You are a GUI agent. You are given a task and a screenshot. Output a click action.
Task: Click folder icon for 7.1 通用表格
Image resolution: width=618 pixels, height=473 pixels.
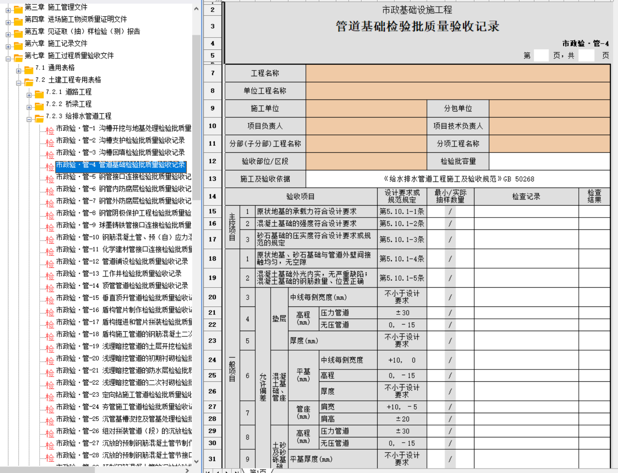[x=29, y=70]
